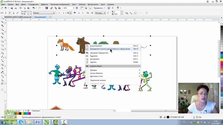
Task: Select Страница 1 page tab
Action: pyautogui.click(x=36, y=111)
